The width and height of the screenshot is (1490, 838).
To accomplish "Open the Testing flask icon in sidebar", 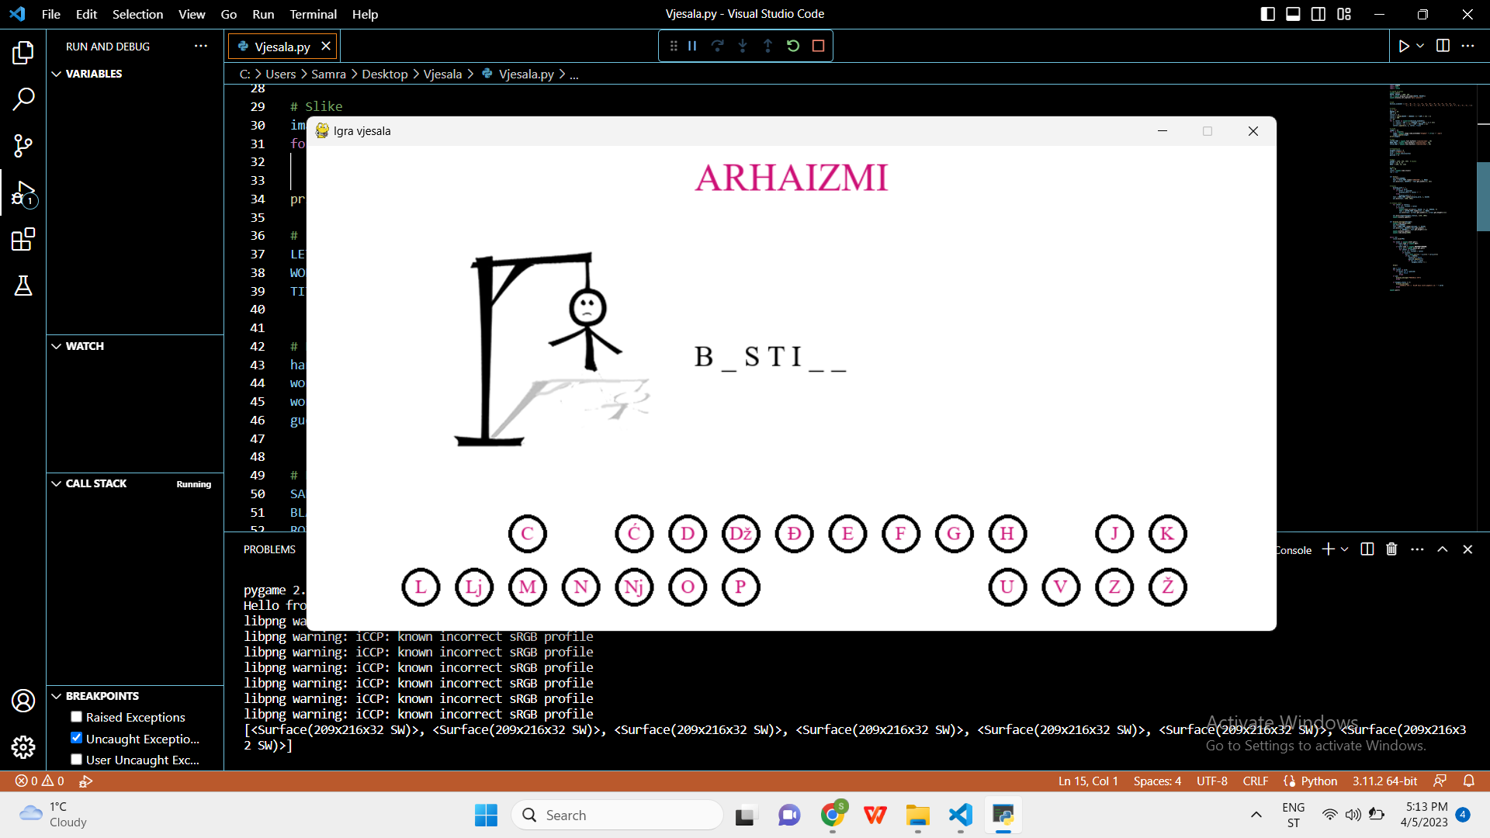I will click(x=23, y=286).
